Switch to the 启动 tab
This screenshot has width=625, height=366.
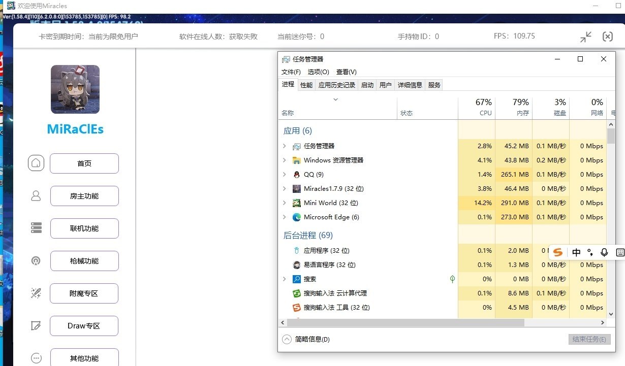[x=367, y=85]
